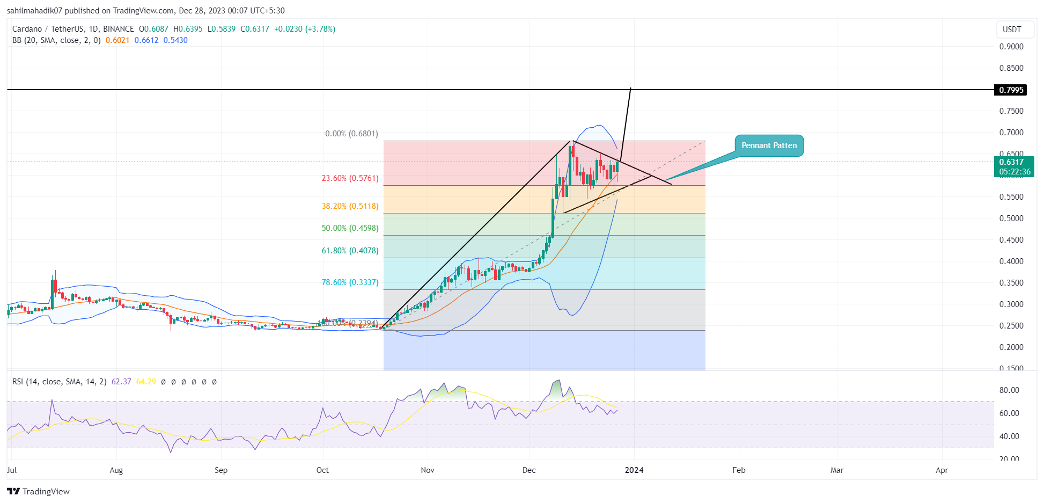Select the 61.80% (0.4078) Fibonacci label
The height and width of the screenshot is (503, 1044).
point(350,251)
